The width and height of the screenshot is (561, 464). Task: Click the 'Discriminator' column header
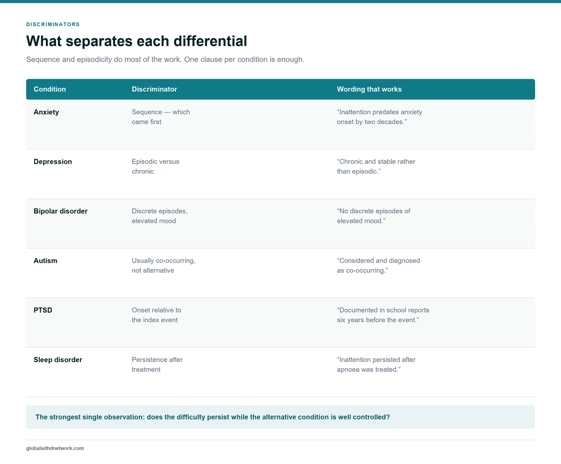[154, 89]
